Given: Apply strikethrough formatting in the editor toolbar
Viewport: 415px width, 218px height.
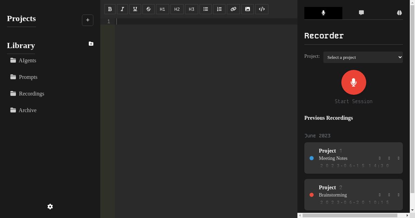Looking at the screenshot, I should pos(148,9).
